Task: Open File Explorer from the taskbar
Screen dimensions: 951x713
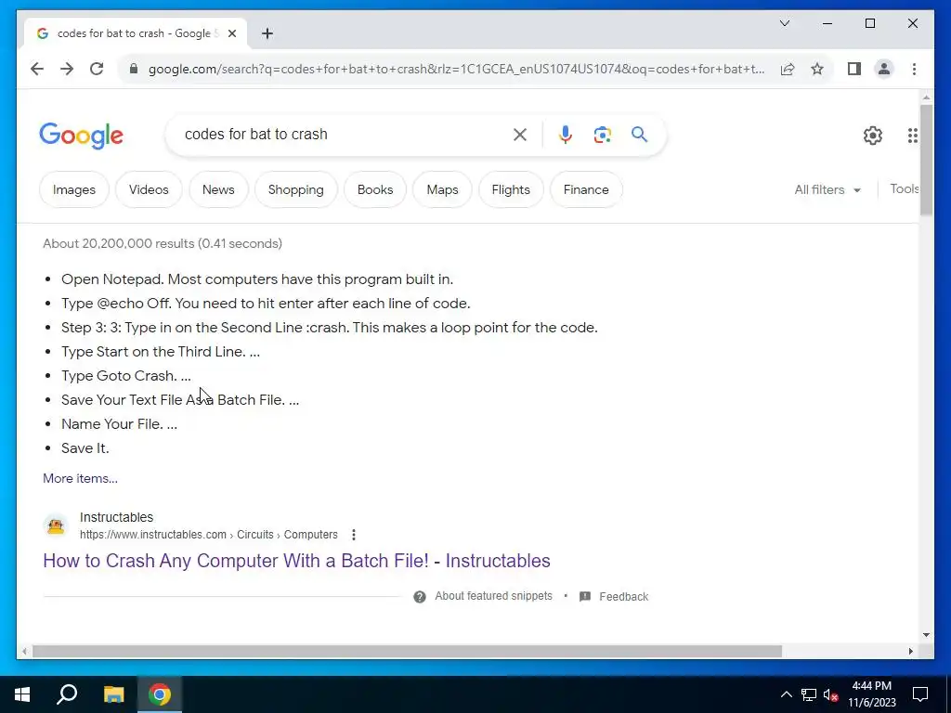Action: click(x=113, y=694)
